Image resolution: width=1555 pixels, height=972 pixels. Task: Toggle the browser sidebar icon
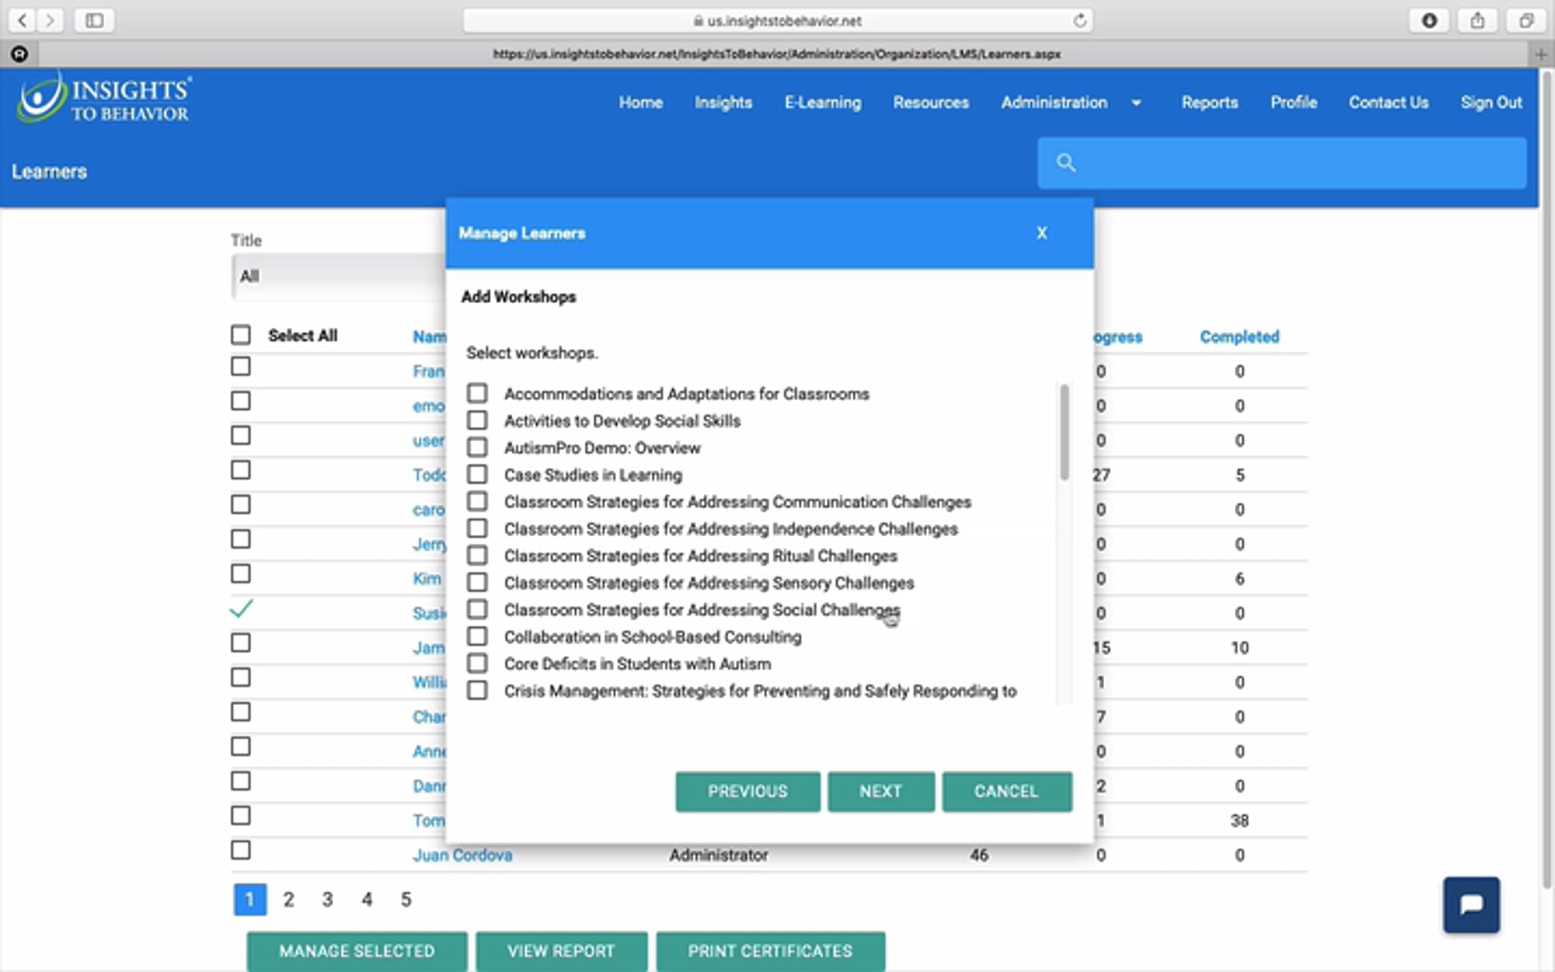pos(95,21)
